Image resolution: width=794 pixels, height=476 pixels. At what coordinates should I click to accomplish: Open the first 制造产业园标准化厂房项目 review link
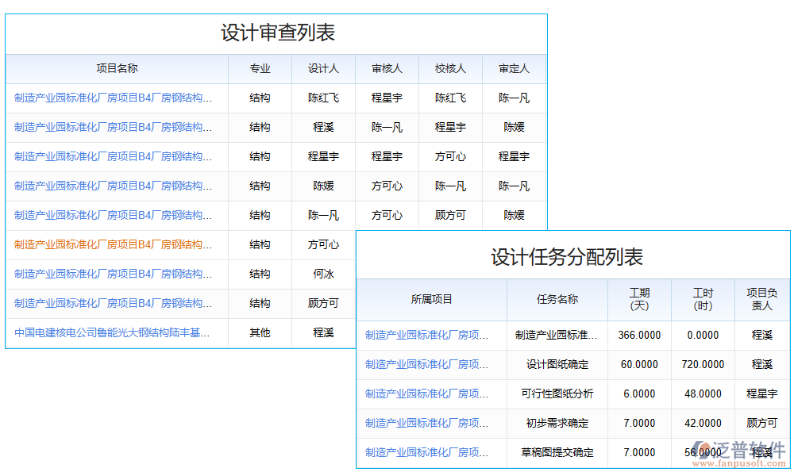116,98
